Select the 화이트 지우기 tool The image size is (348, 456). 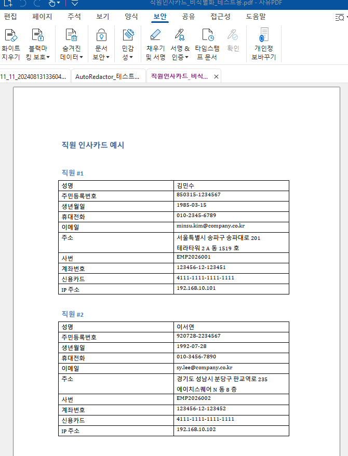11,44
